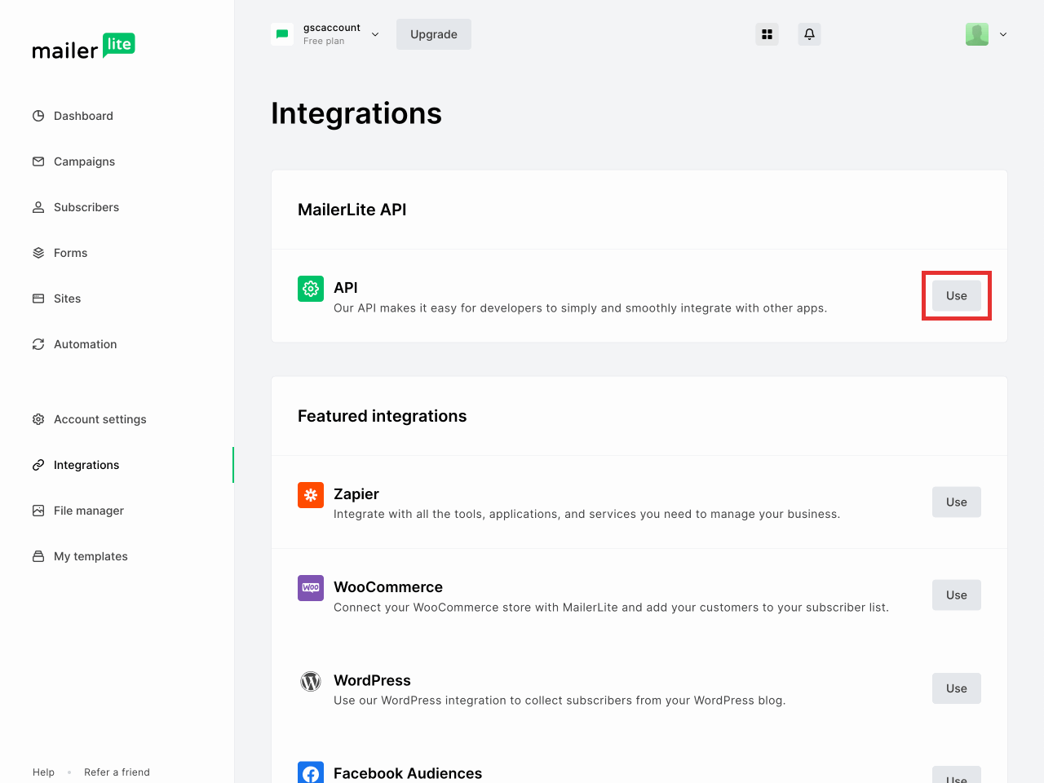Click the purple WooCommerce logo
The height and width of the screenshot is (783, 1044).
(311, 588)
